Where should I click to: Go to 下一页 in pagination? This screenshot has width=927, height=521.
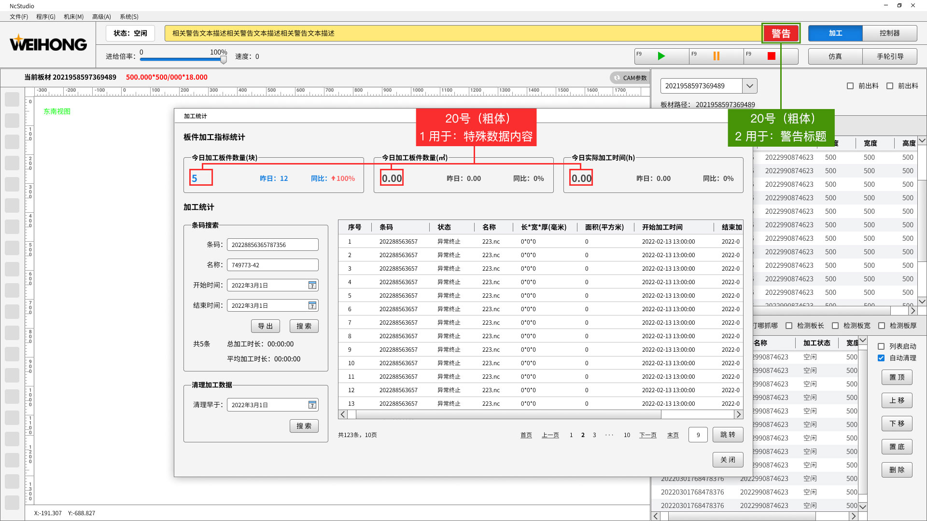[648, 435]
